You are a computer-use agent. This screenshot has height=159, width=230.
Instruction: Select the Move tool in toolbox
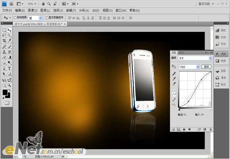click(x=10, y=30)
